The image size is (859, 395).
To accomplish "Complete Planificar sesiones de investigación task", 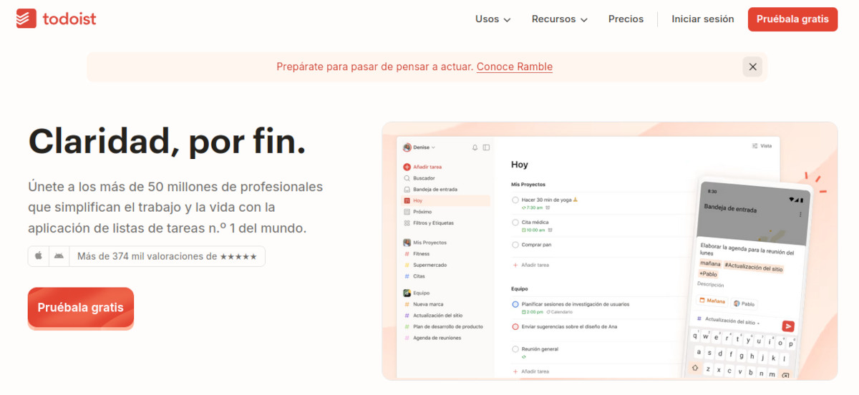I will 515,304.
